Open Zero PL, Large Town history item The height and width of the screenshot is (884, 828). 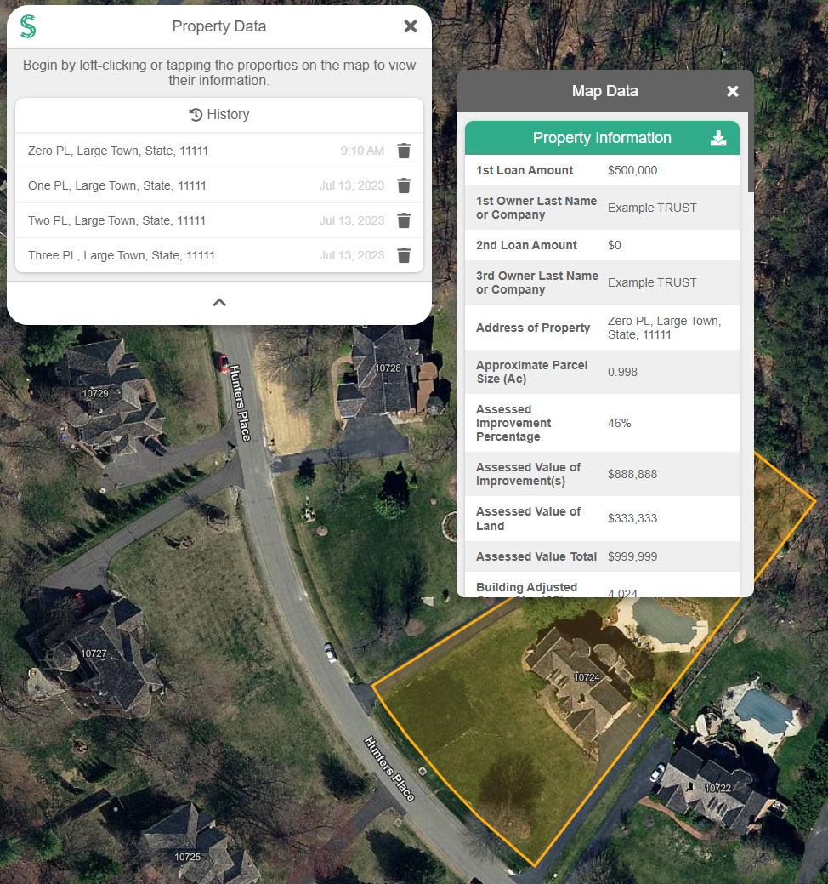click(x=118, y=151)
